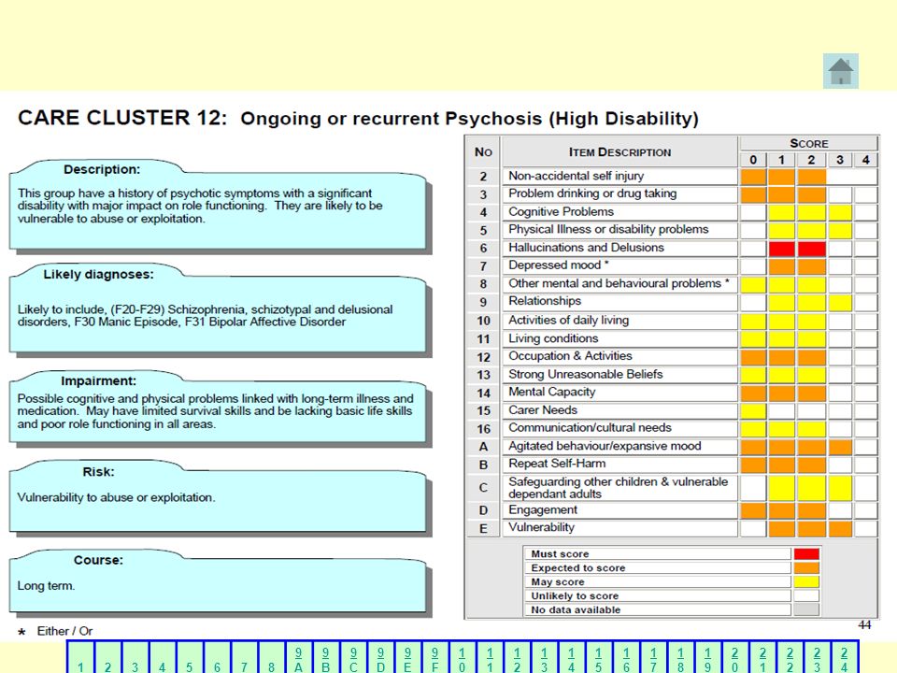Open the cluster 16 link
897x673 pixels.
click(626, 659)
